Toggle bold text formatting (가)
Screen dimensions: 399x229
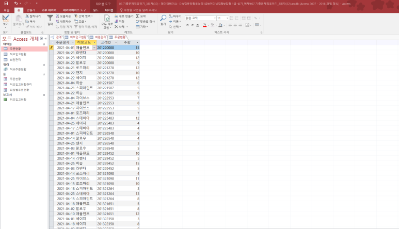pyautogui.click(x=187, y=25)
